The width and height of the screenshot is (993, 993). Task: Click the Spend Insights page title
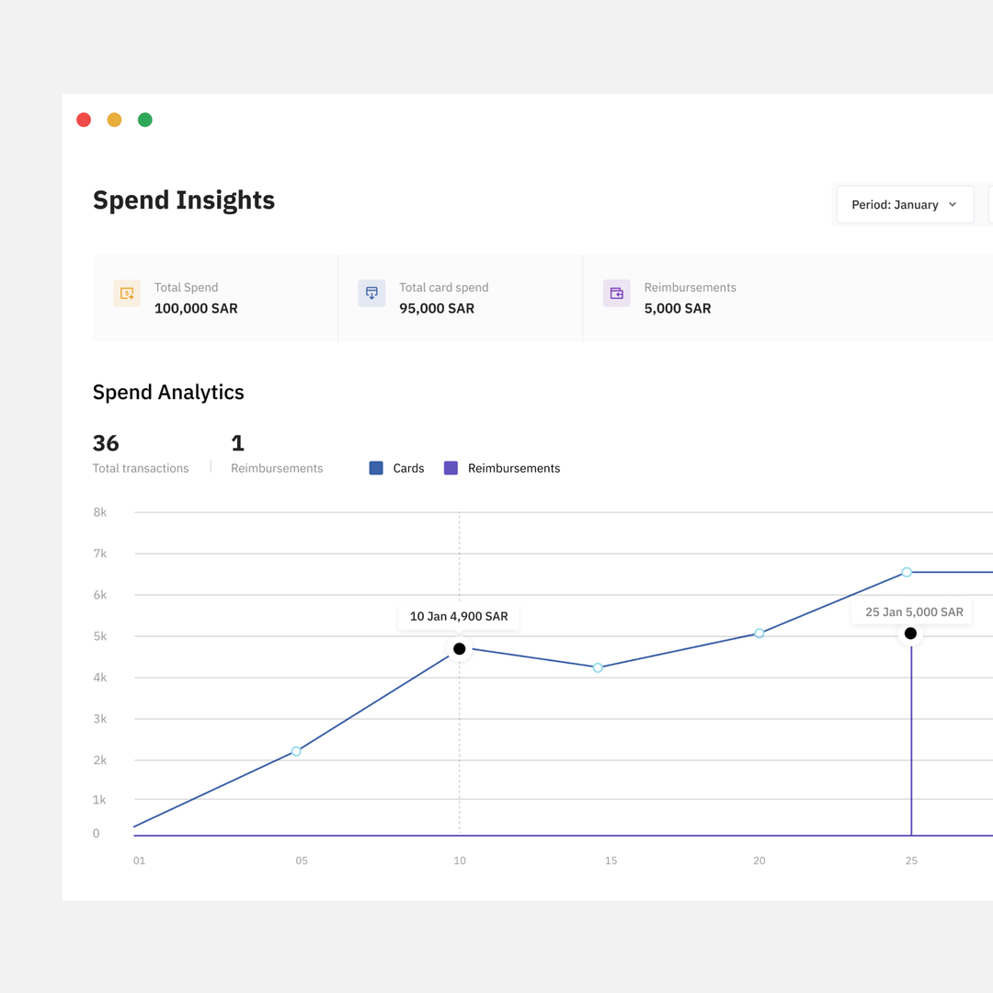(184, 200)
